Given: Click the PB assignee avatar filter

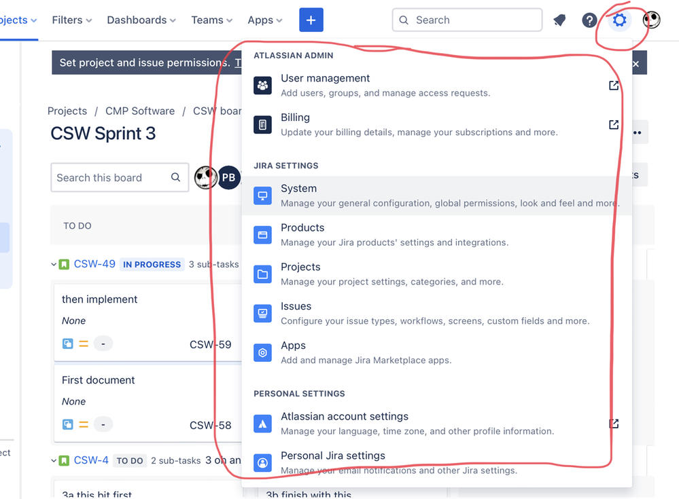Looking at the screenshot, I should (x=228, y=177).
